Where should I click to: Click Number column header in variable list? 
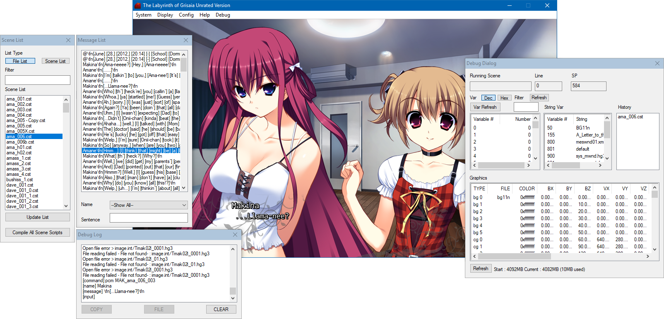(516, 119)
